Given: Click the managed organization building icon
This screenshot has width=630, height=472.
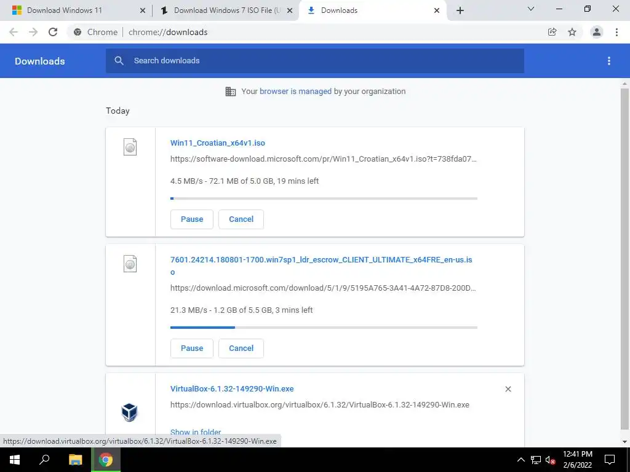Looking at the screenshot, I should pos(231,92).
